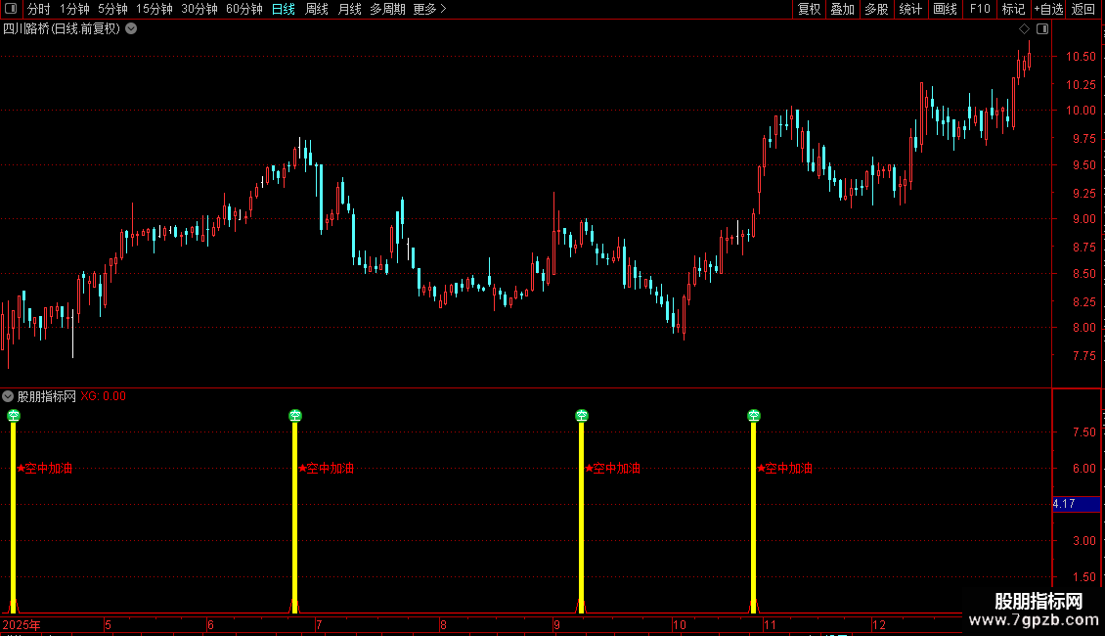Click the 10.50 price axis label
This screenshot has height=636, width=1105.
pos(1081,57)
